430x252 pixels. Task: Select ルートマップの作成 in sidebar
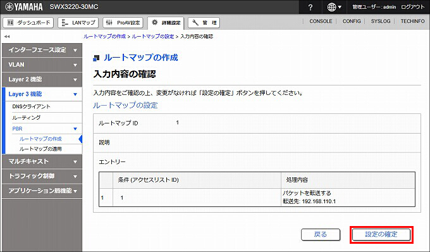(x=40, y=139)
